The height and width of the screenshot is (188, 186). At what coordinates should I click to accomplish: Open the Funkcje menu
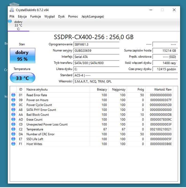pyautogui.click(x=36, y=16)
